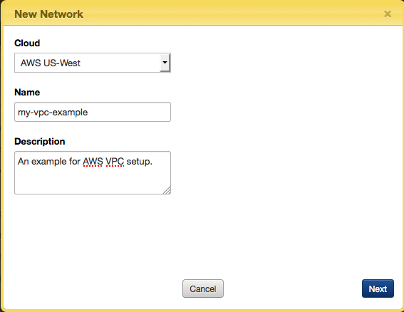Image resolution: width=404 pixels, height=312 pixels.
Task: Click the Description field label
Action: coord(40,142)
